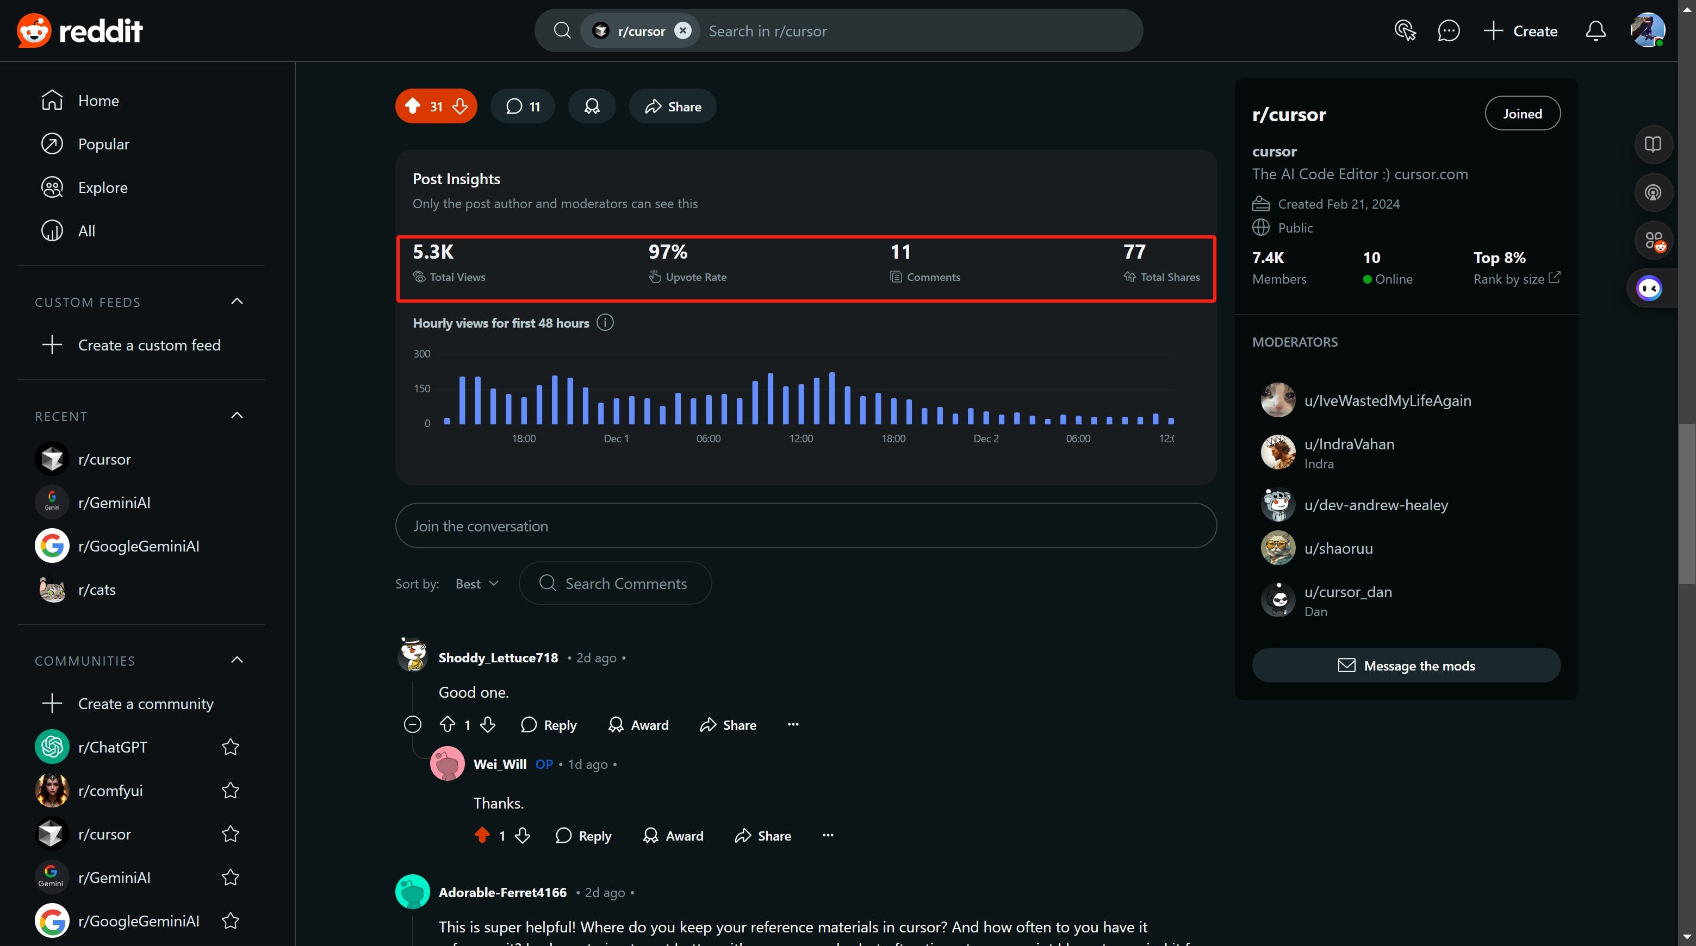Open the Sort by Best dropdown
The width and height of the screenshot is (1696, 946).
pyautogui.click(x=477, y=584)
